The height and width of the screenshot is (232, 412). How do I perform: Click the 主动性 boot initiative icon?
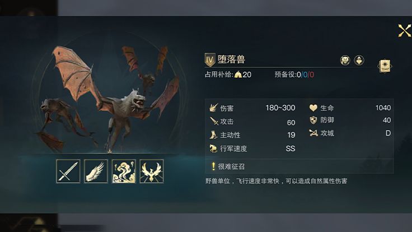(213, 134)
